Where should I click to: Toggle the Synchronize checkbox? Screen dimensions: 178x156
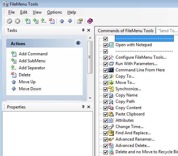coord(105,89)
